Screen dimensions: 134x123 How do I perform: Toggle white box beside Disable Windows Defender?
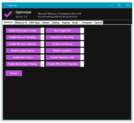(x=42, y=44)
